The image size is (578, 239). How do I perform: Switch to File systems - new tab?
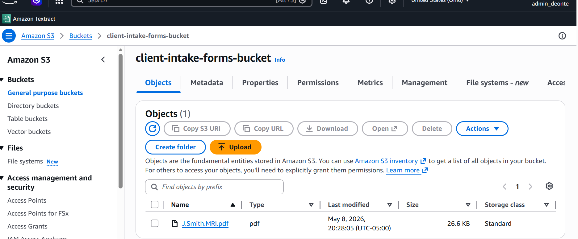[497, 83]
